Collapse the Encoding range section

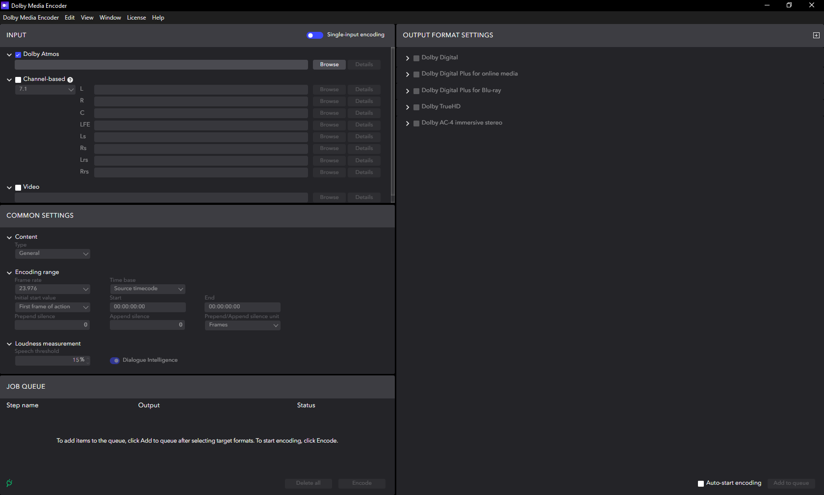point(9,272)
